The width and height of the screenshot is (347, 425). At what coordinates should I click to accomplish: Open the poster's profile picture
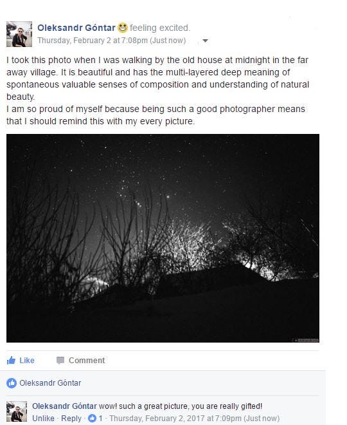tap(19, 34)
